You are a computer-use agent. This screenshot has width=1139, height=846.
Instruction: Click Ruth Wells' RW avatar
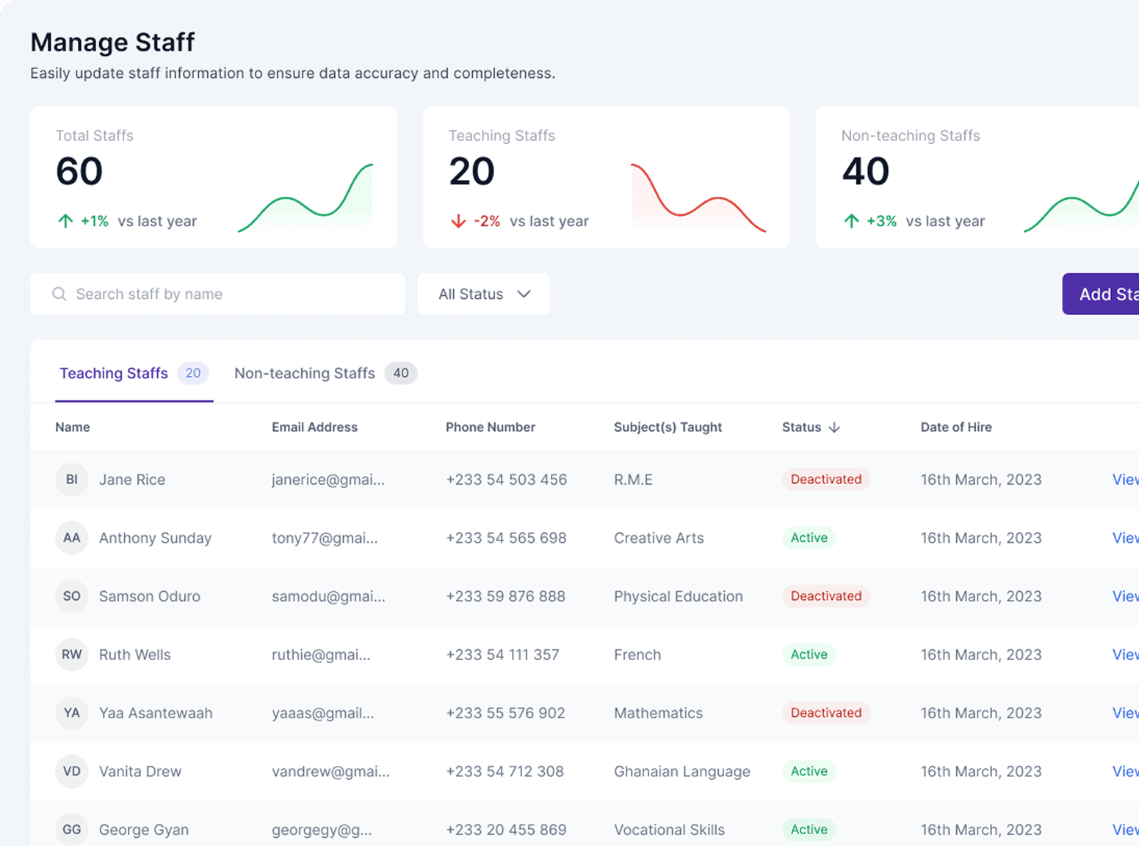point(72,654)
